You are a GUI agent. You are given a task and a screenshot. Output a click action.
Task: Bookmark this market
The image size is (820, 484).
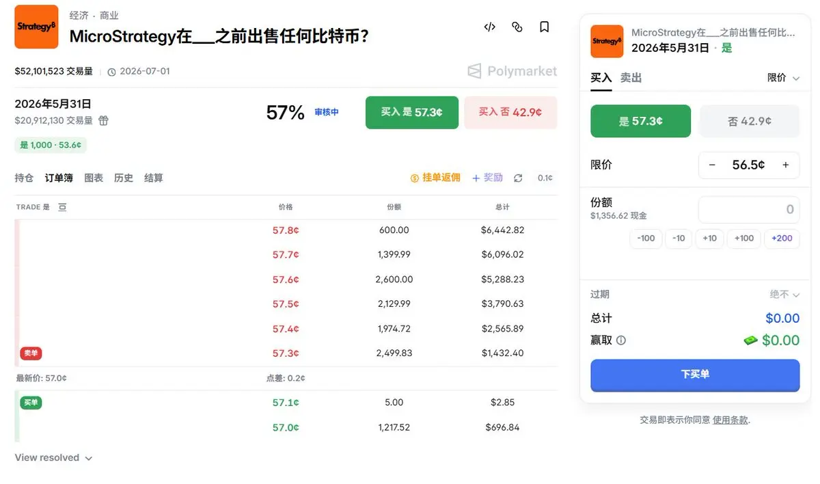[x=545, y=27]
